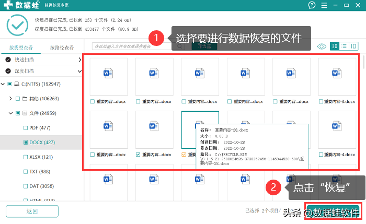Select the DAT (3058) label
Viewport: 366px width, 224px height.
41,186
